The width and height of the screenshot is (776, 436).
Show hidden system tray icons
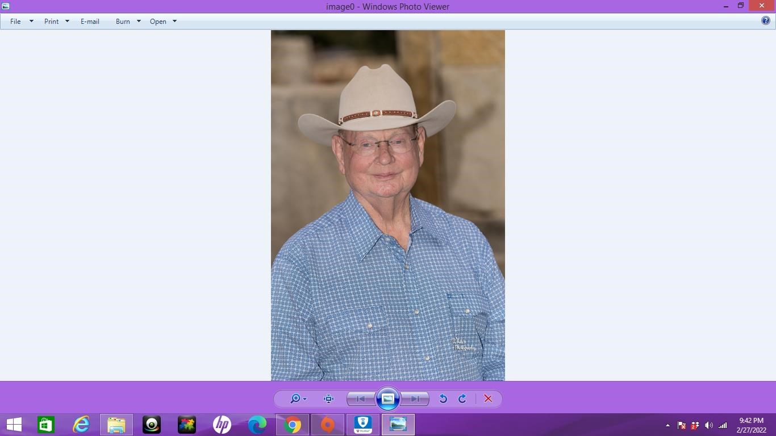(x=667, y=425)
